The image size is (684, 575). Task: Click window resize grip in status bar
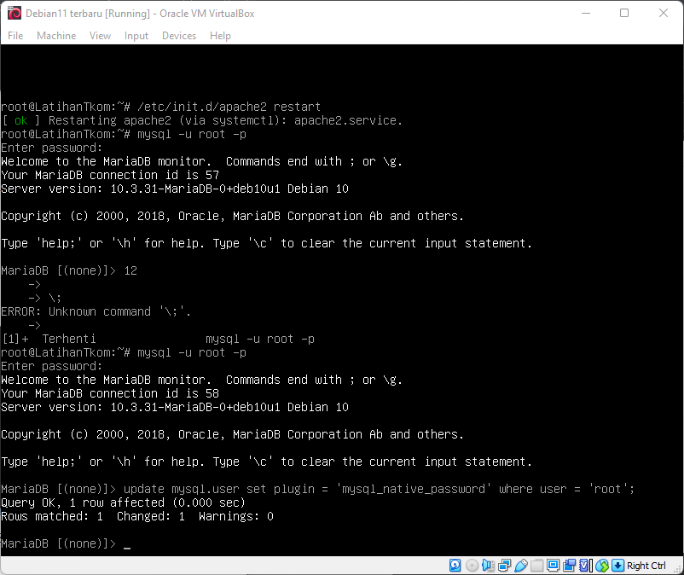[678, 568]
